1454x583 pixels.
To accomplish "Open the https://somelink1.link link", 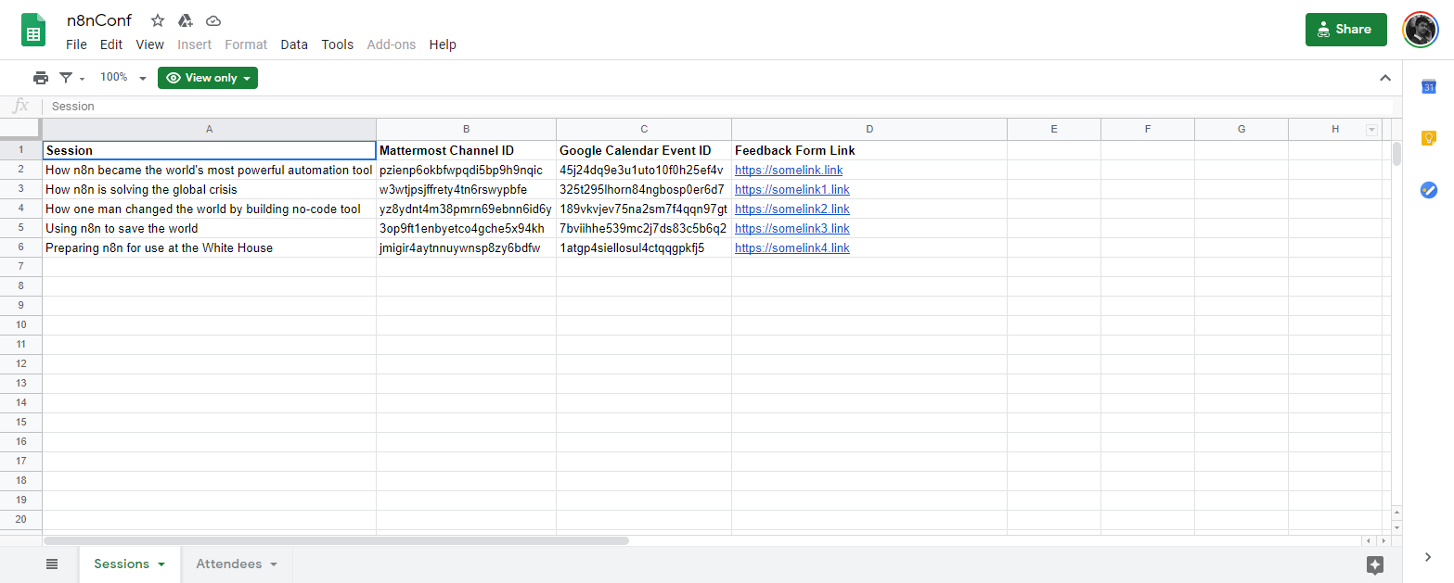I will click(792, 190).
